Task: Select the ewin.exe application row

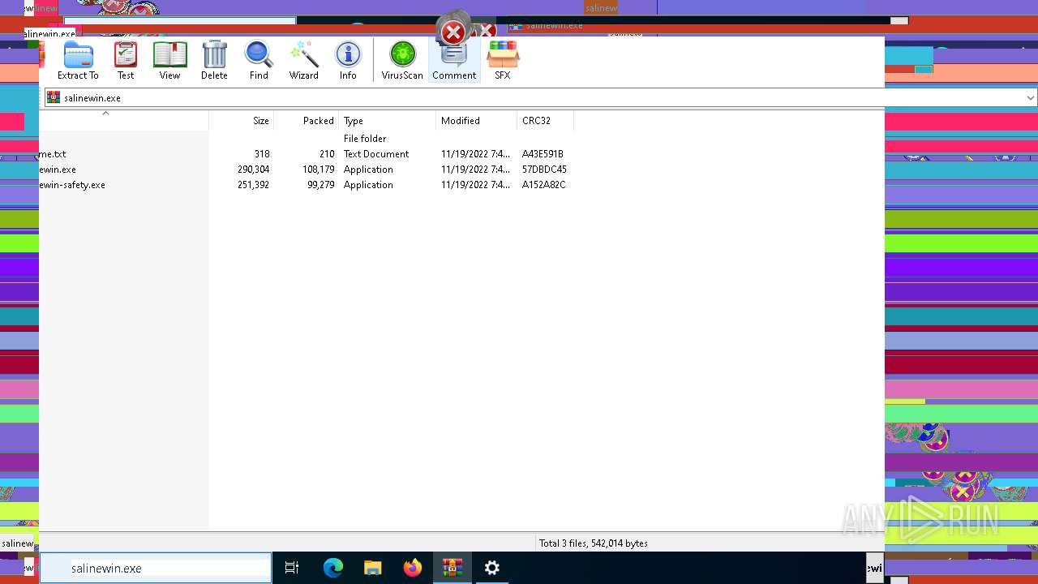Action: tap(307, 170)
